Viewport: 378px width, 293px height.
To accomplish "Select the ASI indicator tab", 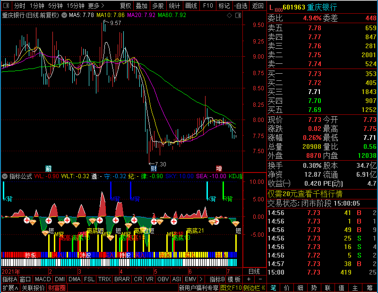I will tap(176, 279).
